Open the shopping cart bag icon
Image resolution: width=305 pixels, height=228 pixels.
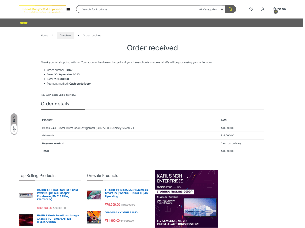coord(274,9)
